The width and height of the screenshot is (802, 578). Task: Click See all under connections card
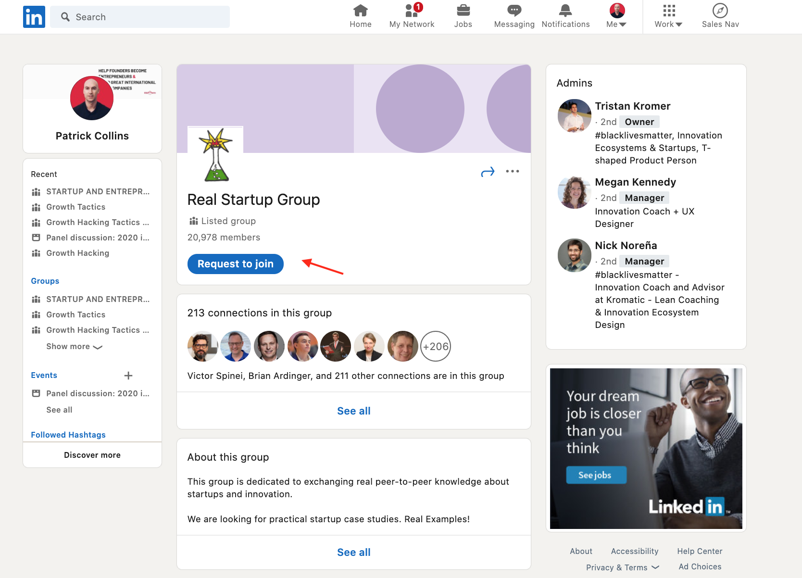(354, 411)
